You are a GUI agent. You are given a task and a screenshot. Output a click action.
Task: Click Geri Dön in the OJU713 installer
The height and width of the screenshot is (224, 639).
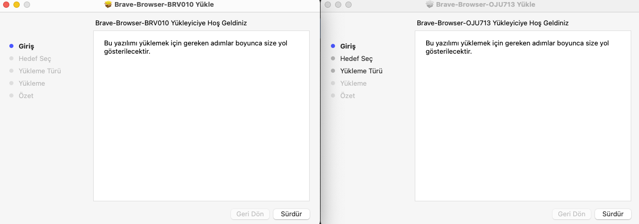pyautogui.click(x=572, y=214)
